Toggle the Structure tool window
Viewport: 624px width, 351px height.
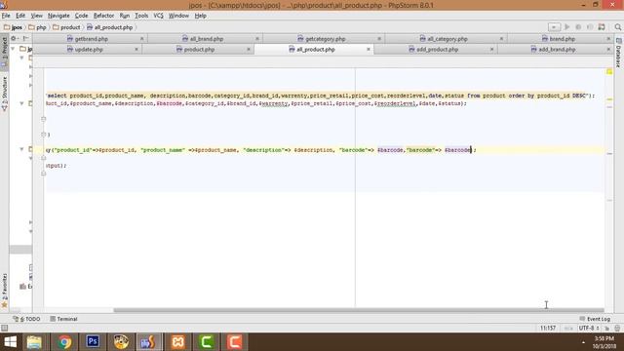(x=4, y=94)
